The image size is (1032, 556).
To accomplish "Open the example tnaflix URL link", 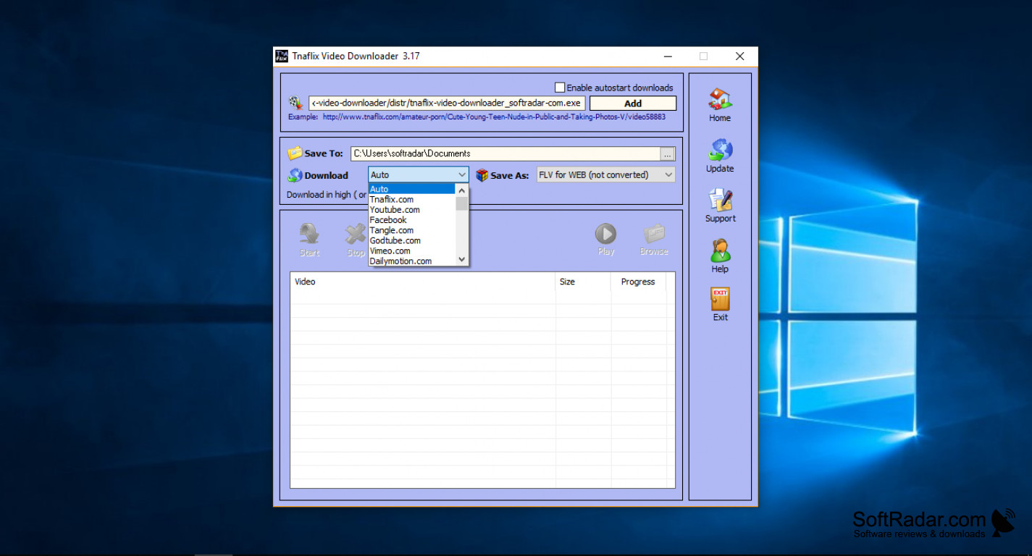I will [x=494, y=116].
